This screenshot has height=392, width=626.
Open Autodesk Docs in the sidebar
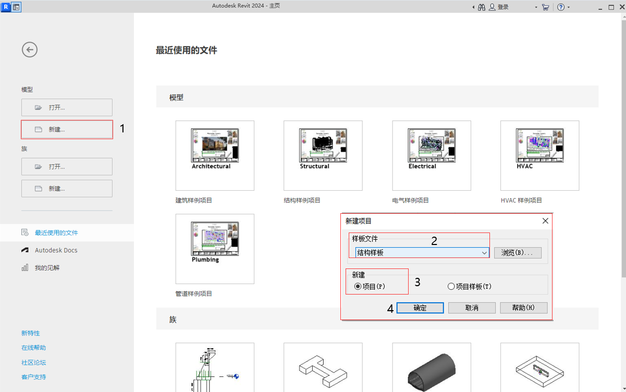coord(56,250)
